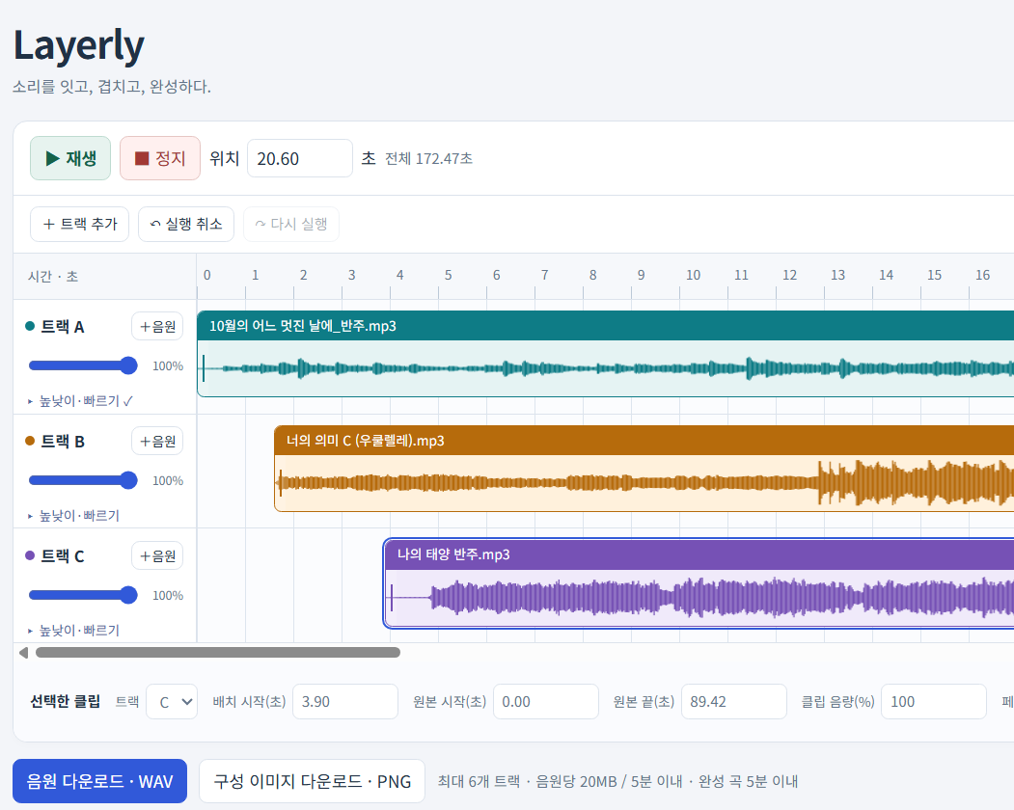Image resolution: width=1014 pixels, height=810 pixels.
Task: Select the teal 트랙 A color dot
Action: point(30,327)
